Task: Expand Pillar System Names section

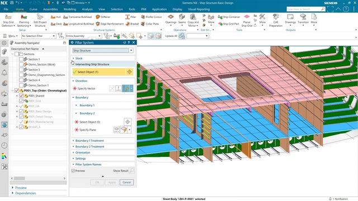Action: point(88,164)
